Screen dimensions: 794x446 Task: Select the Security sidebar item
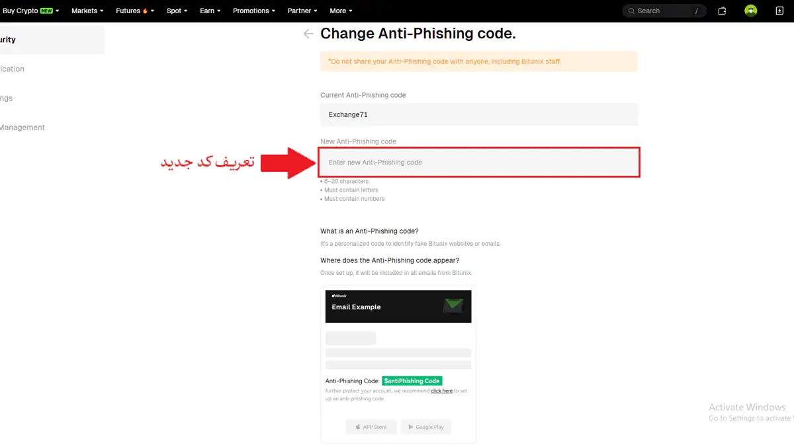(x=52, y=40)
